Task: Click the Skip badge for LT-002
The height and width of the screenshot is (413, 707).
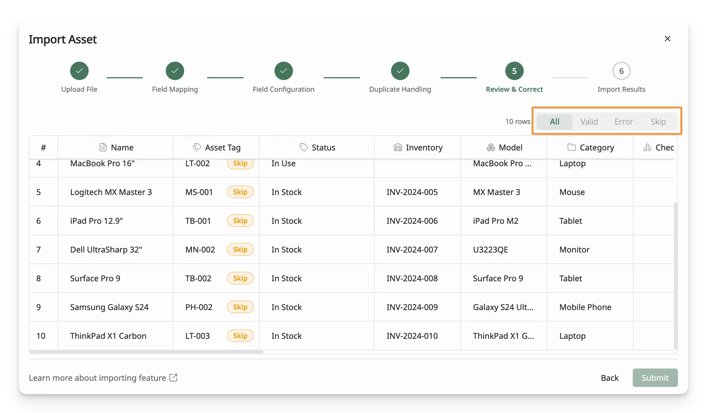Action: click(240, 163)
